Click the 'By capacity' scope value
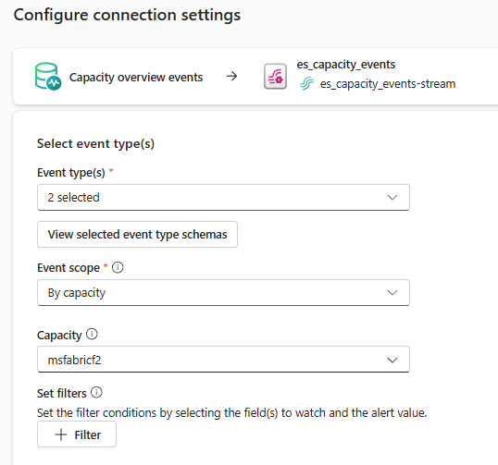The width and height of the screenshot is (498, 465). pos(77,293)
